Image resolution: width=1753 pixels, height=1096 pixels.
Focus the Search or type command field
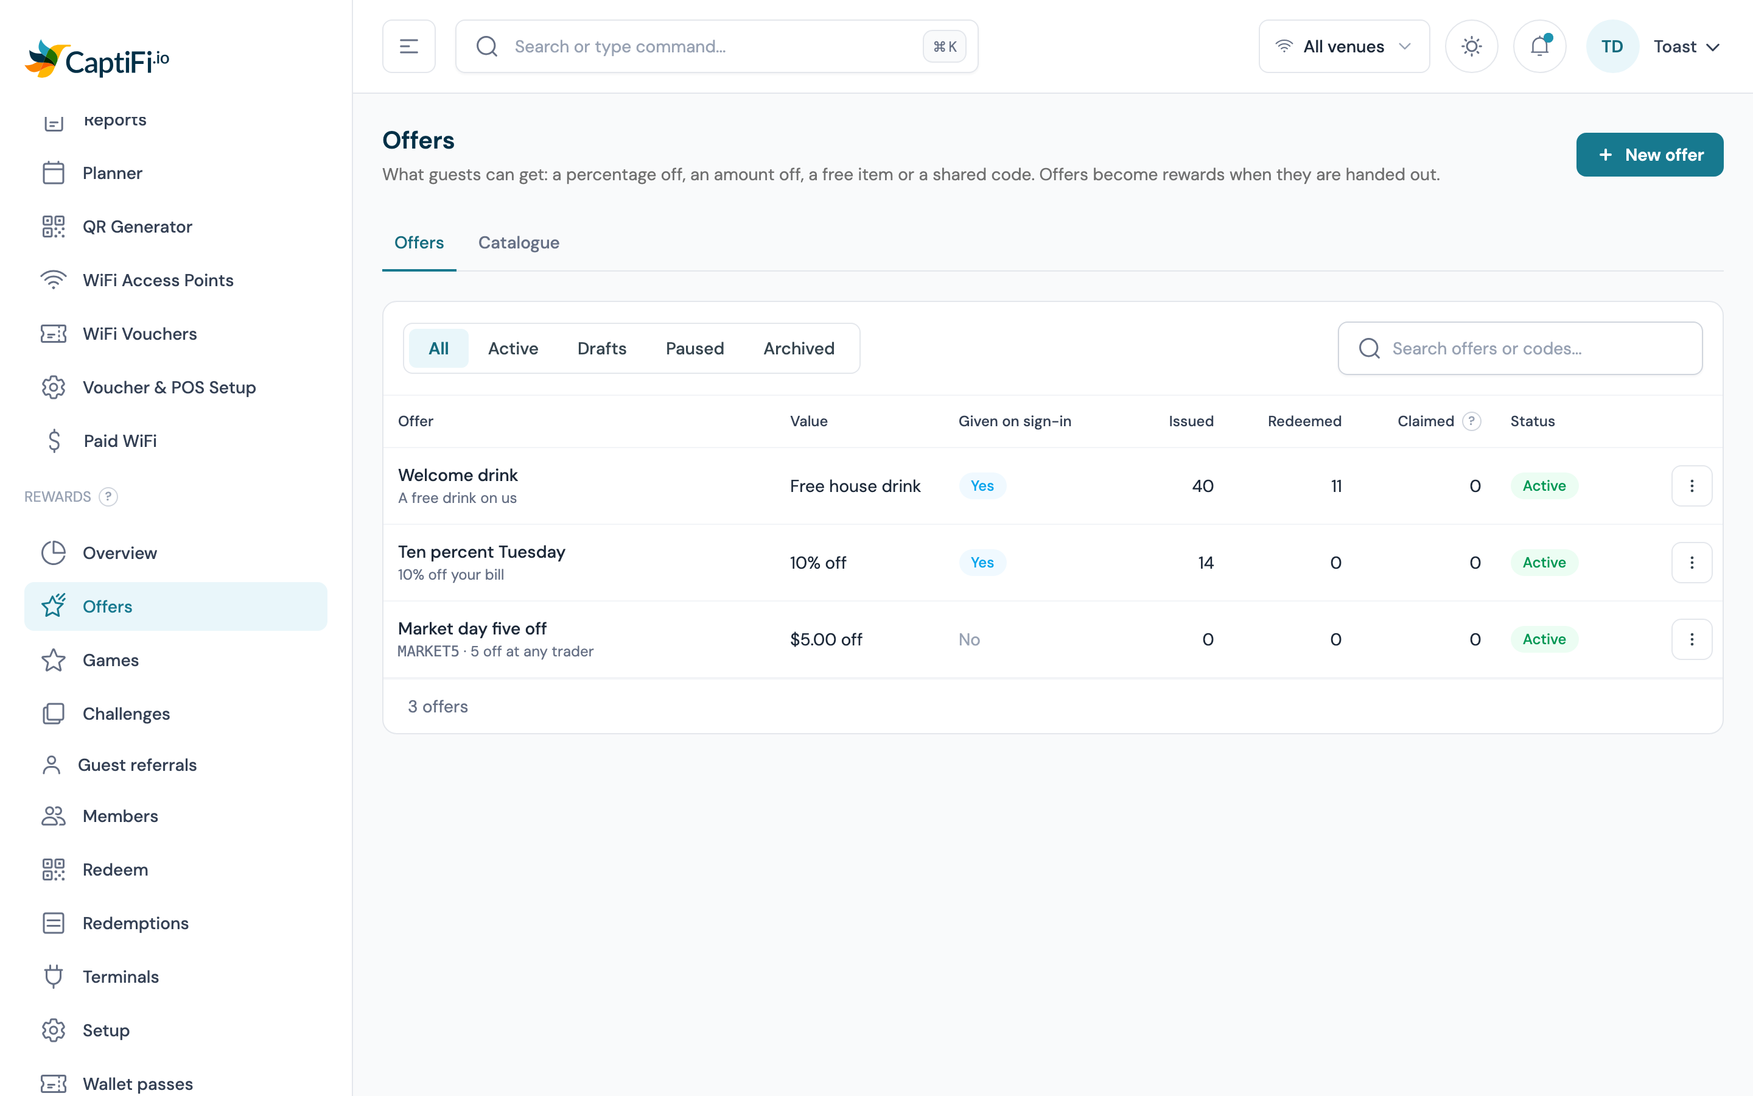click(x=716, y=46)
